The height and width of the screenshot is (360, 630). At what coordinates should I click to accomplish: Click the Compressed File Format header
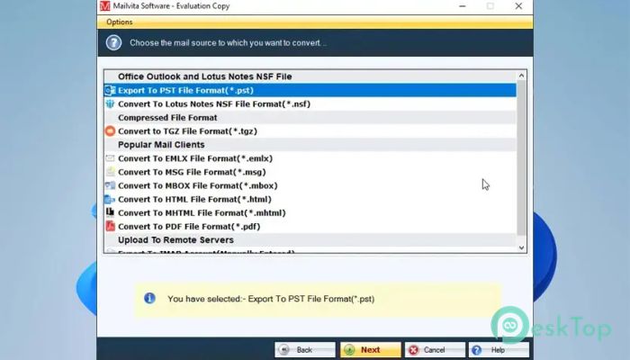(x=310, y=118)
